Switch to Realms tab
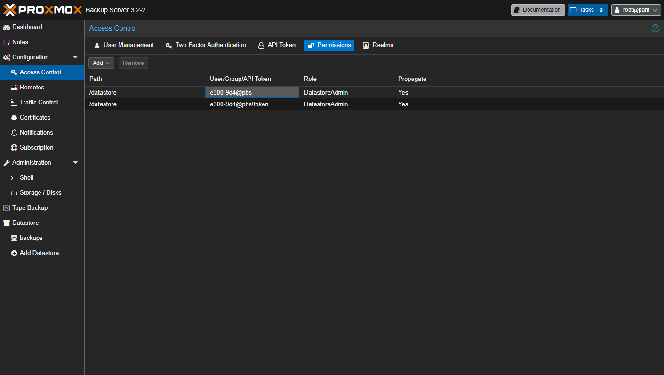Image resolution: width=664 pixels, height=375 pixels. coord(378,45)
